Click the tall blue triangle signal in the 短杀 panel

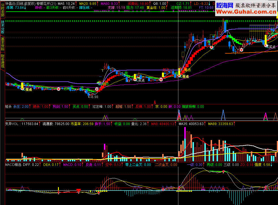(x=223, y=115)
